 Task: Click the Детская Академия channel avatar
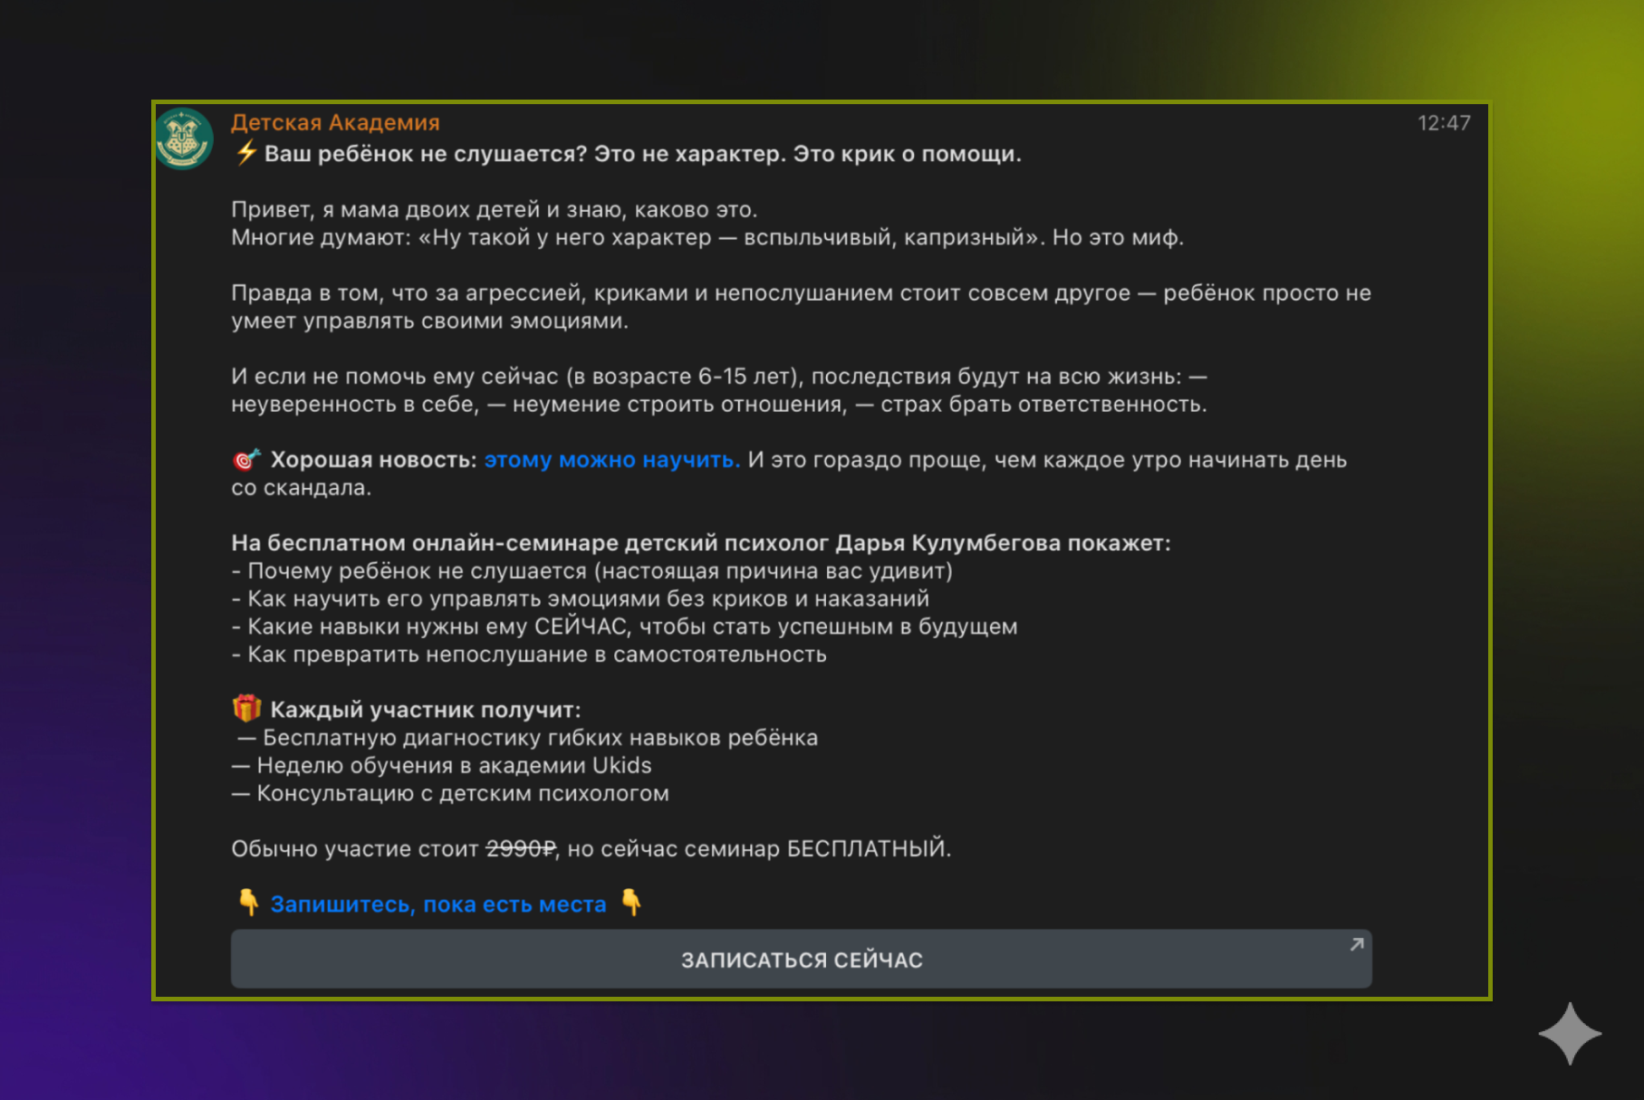184,139
